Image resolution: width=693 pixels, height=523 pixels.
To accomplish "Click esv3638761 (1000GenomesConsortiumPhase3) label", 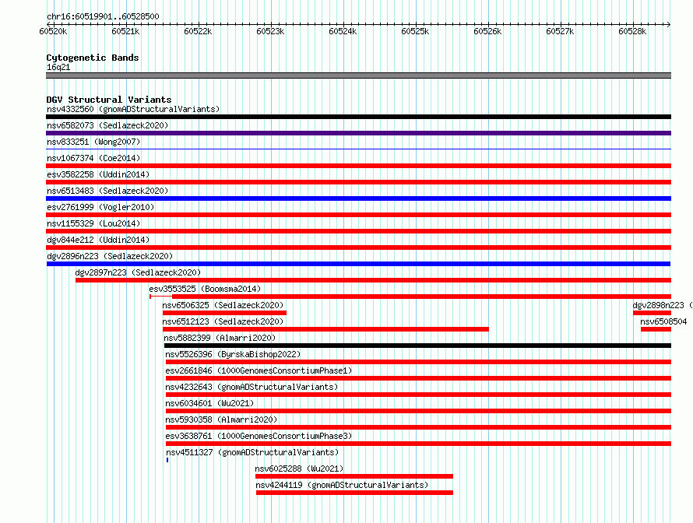I will [259, 436].
